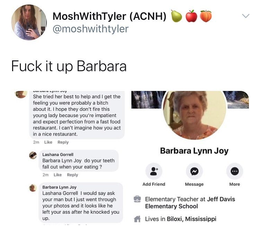Like Barbara's first comment about fast food
The height and width of the screenshot is (234, 260).
coord(48,142)
